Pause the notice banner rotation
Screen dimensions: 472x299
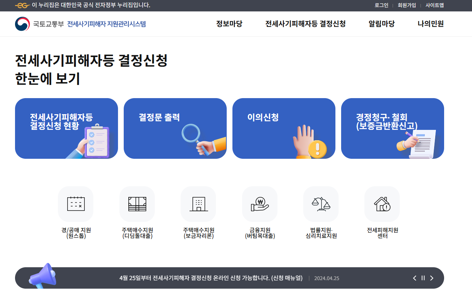click(423, 278)
